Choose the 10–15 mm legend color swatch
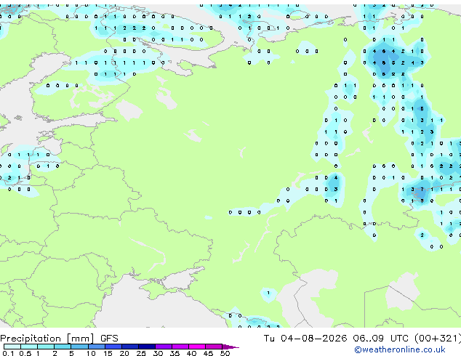Image resolution: width=461 pixels, height=356 pixels. pos(96,347)
